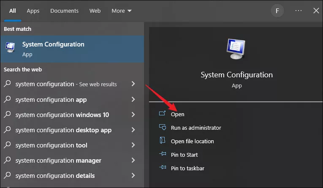Screen dimensions: 323x188
Task: Open the System Configuration best match result
Action: point(72,49)
